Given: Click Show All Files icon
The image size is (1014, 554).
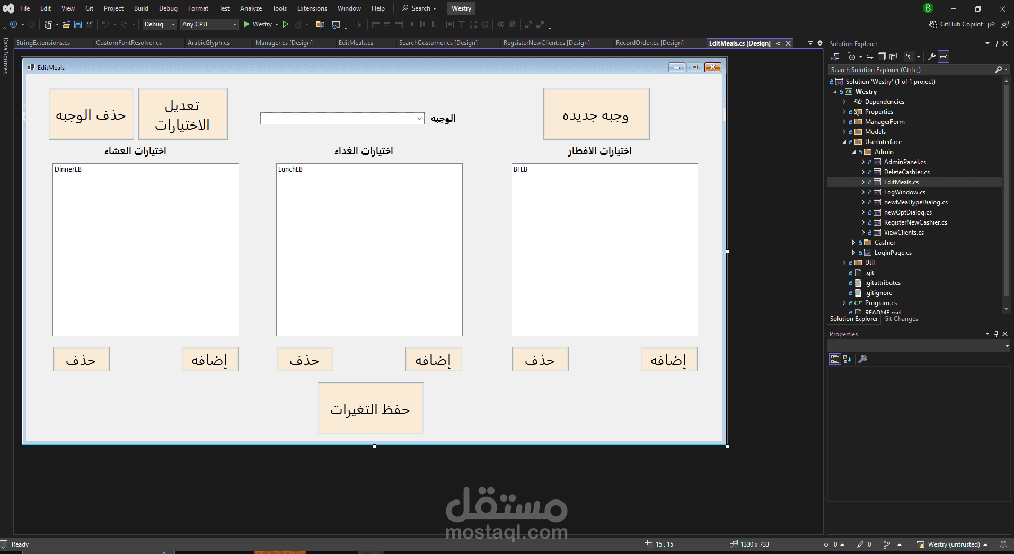Looking at the screenshot, I should 893,57.
